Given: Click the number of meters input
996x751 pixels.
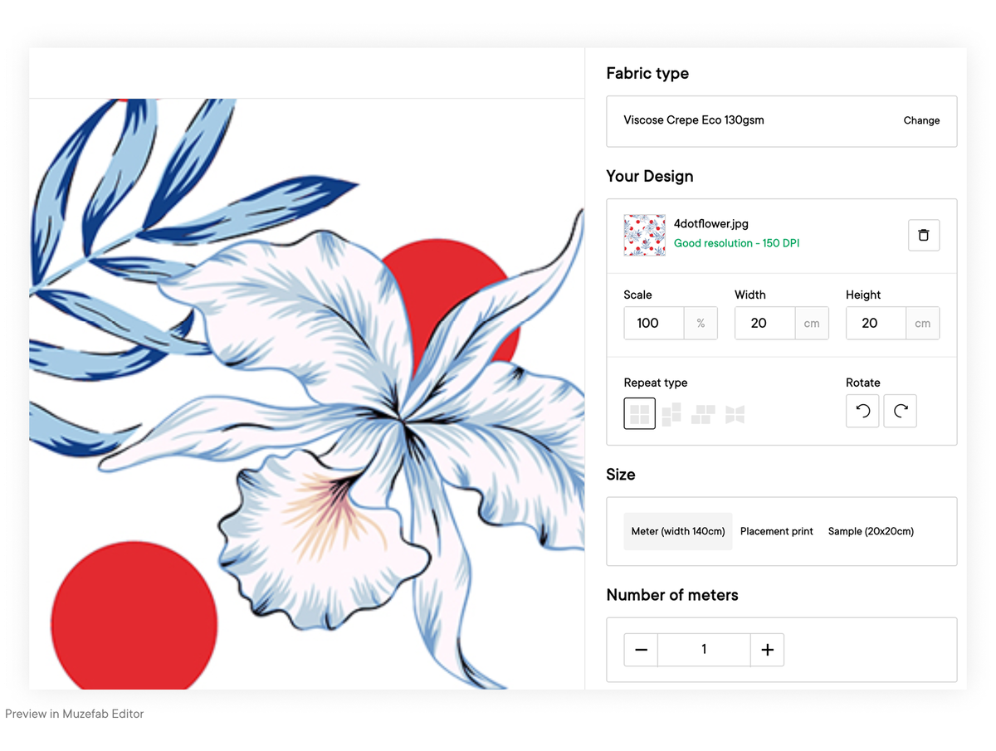Looking at the screenshot, I should coord(704,650).
